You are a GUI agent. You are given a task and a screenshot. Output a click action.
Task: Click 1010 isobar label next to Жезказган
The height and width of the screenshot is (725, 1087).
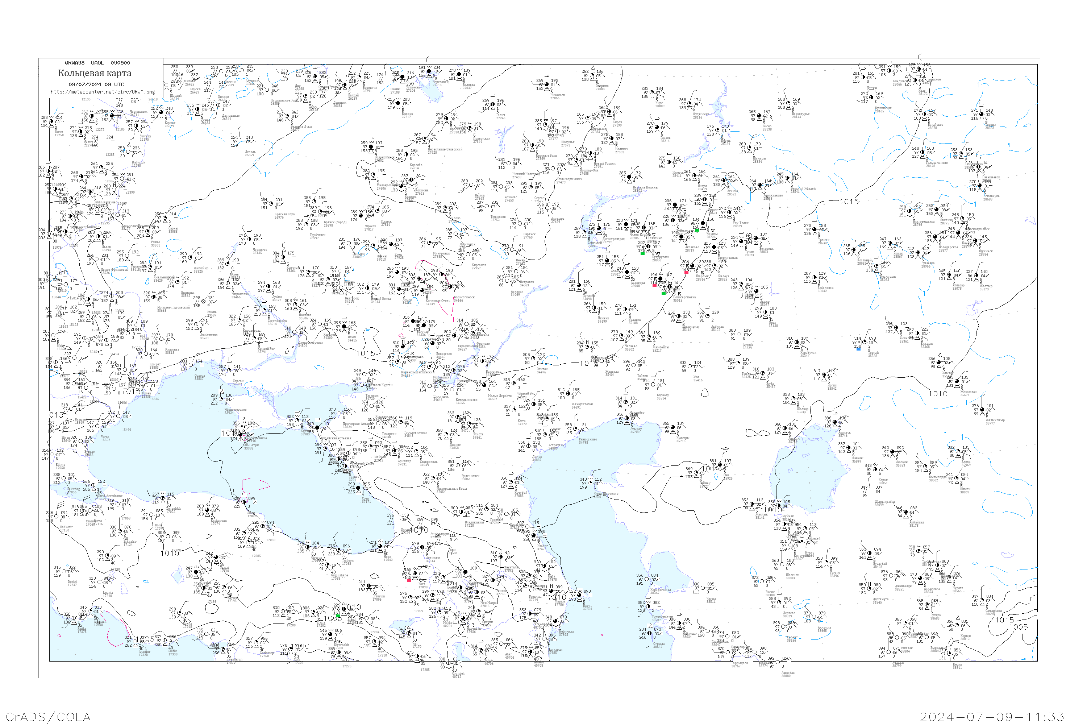pos(938,394)
